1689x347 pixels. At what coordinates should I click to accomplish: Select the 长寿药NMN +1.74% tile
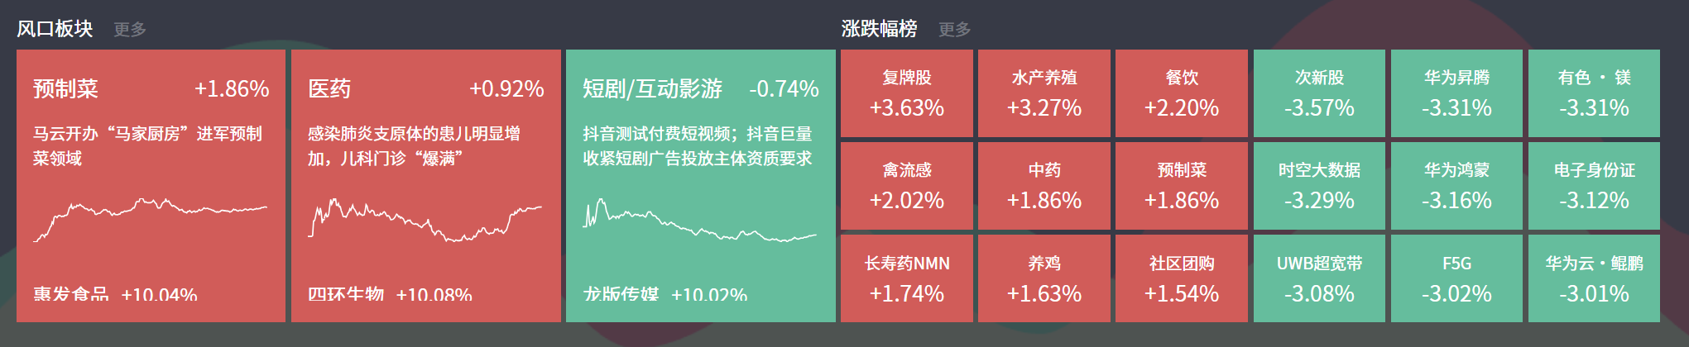coord(906,278)
